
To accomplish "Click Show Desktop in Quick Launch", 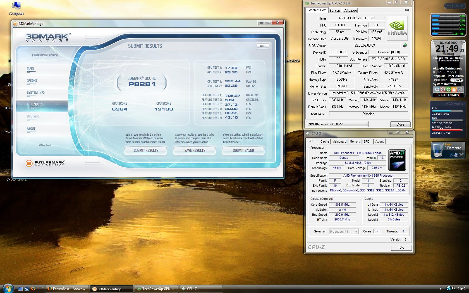I will 20,289.
